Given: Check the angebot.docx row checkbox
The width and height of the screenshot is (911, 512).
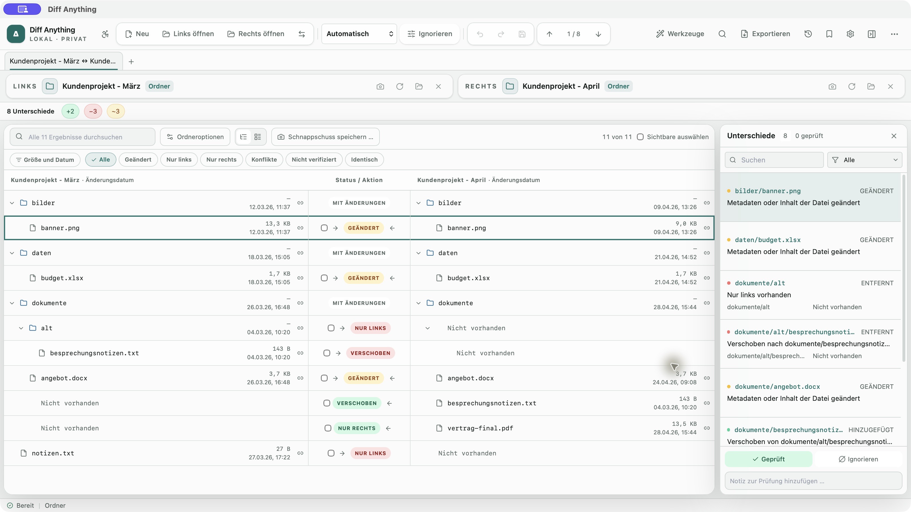Looking at the screenshot, I should click(324, 378).
